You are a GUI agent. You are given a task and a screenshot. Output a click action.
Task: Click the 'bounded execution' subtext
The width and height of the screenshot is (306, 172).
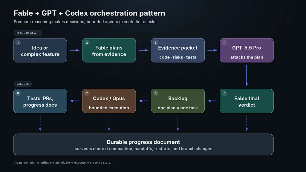(109, 108)
